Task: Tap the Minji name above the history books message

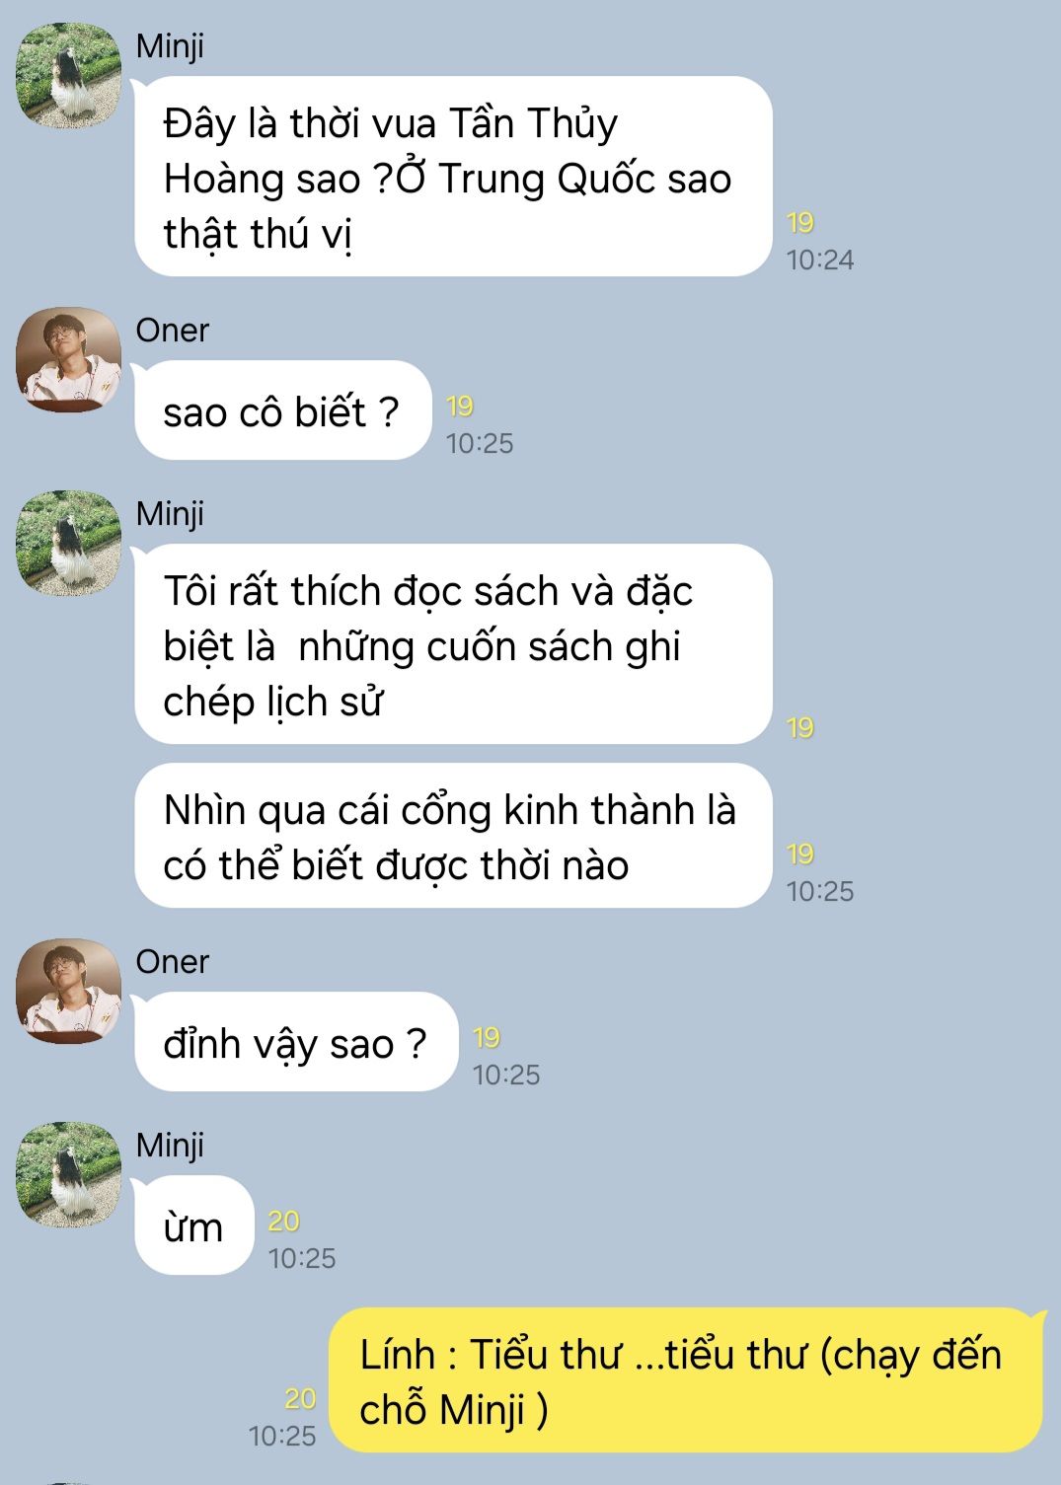Action: click(170, 514)
